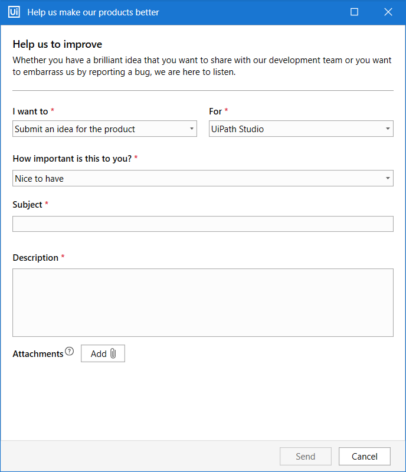The height and width of the screenshot is (472, 406).
Task: Click the UiPath logo in title bar
Action: point(15,12)
